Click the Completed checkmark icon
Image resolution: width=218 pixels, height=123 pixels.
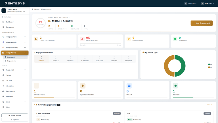pyautogui.click(x=175, y=39)
